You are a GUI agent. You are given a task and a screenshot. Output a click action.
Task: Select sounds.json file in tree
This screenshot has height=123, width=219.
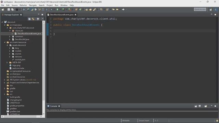coord(20,59)
